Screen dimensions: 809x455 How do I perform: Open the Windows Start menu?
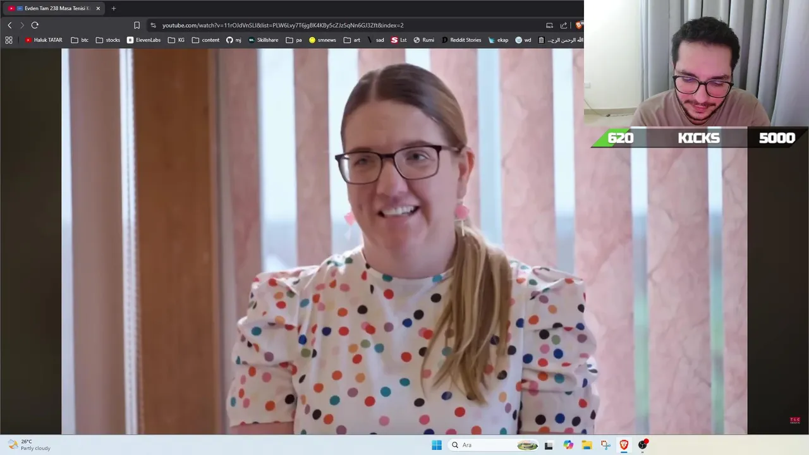tap(437, 445)
